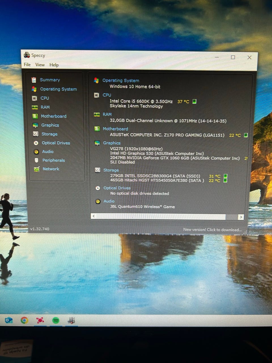The width and height of the screenshot is (272, 363).
Task: Select Network in the sidebar list
Action: pyautogui.click(x=51, y=169)
